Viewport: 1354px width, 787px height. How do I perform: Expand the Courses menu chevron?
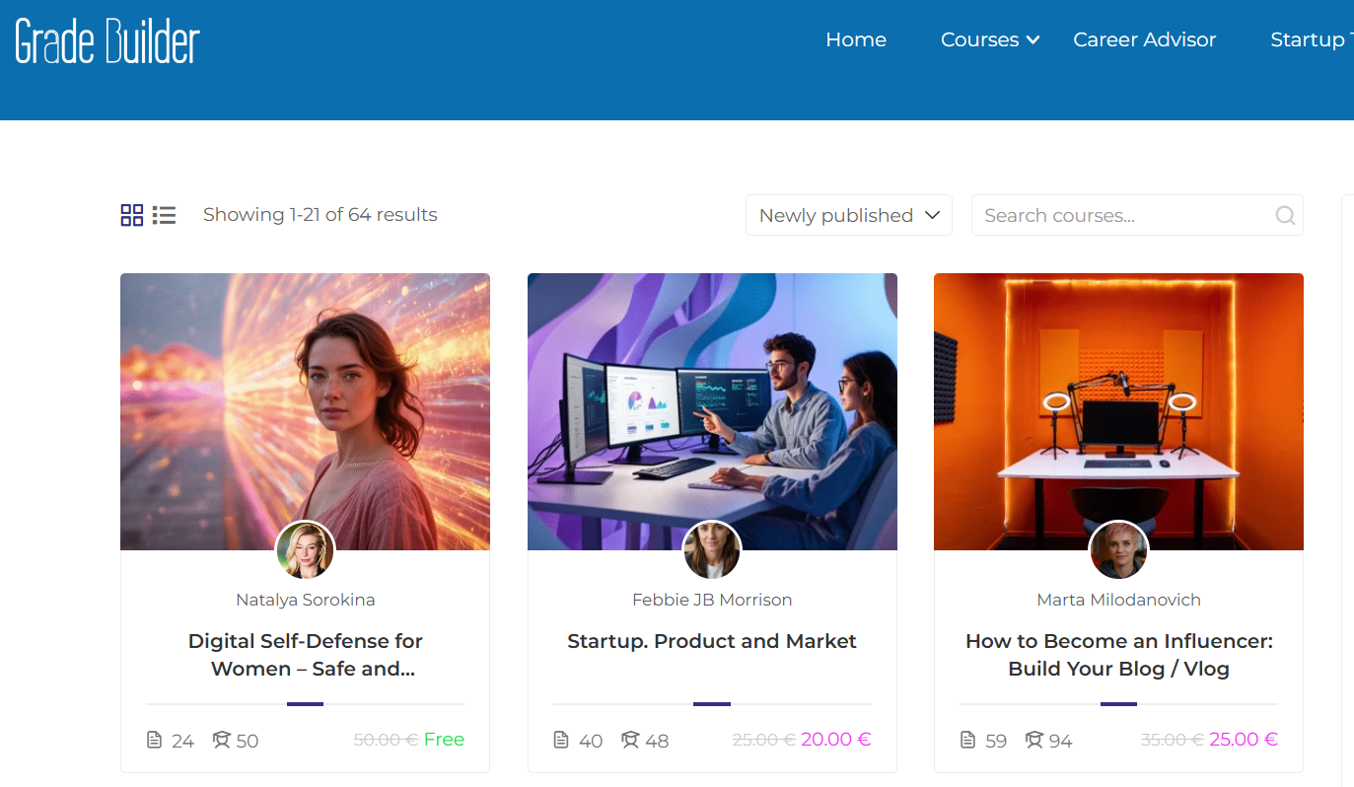click(1033, 40)
